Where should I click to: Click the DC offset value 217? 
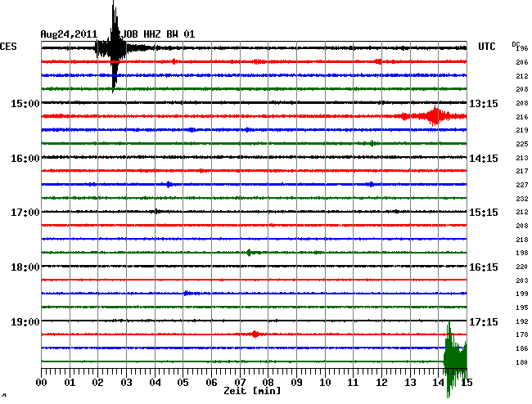(522, 171)
